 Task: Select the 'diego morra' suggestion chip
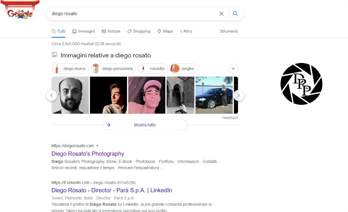70,69
